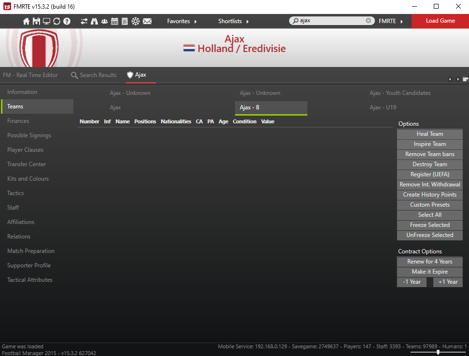This screenshot has width=469, height=356.
Task: Click the swap arrows transfer icon
Action: tap(84, 21)
